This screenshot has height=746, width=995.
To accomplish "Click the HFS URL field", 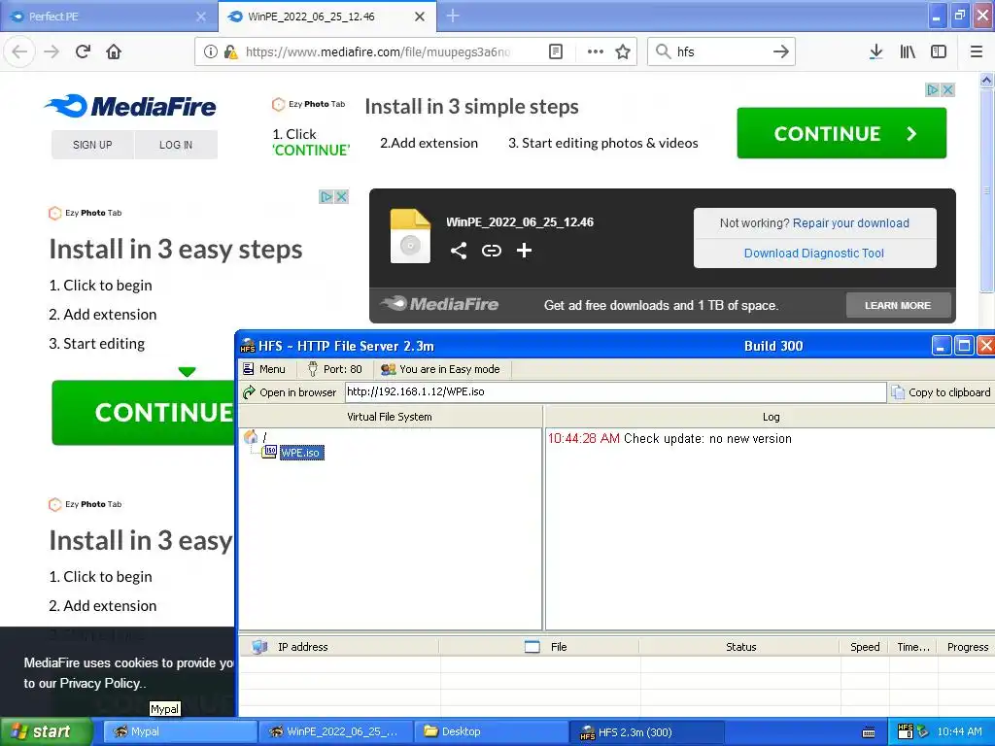I will 615,392.
